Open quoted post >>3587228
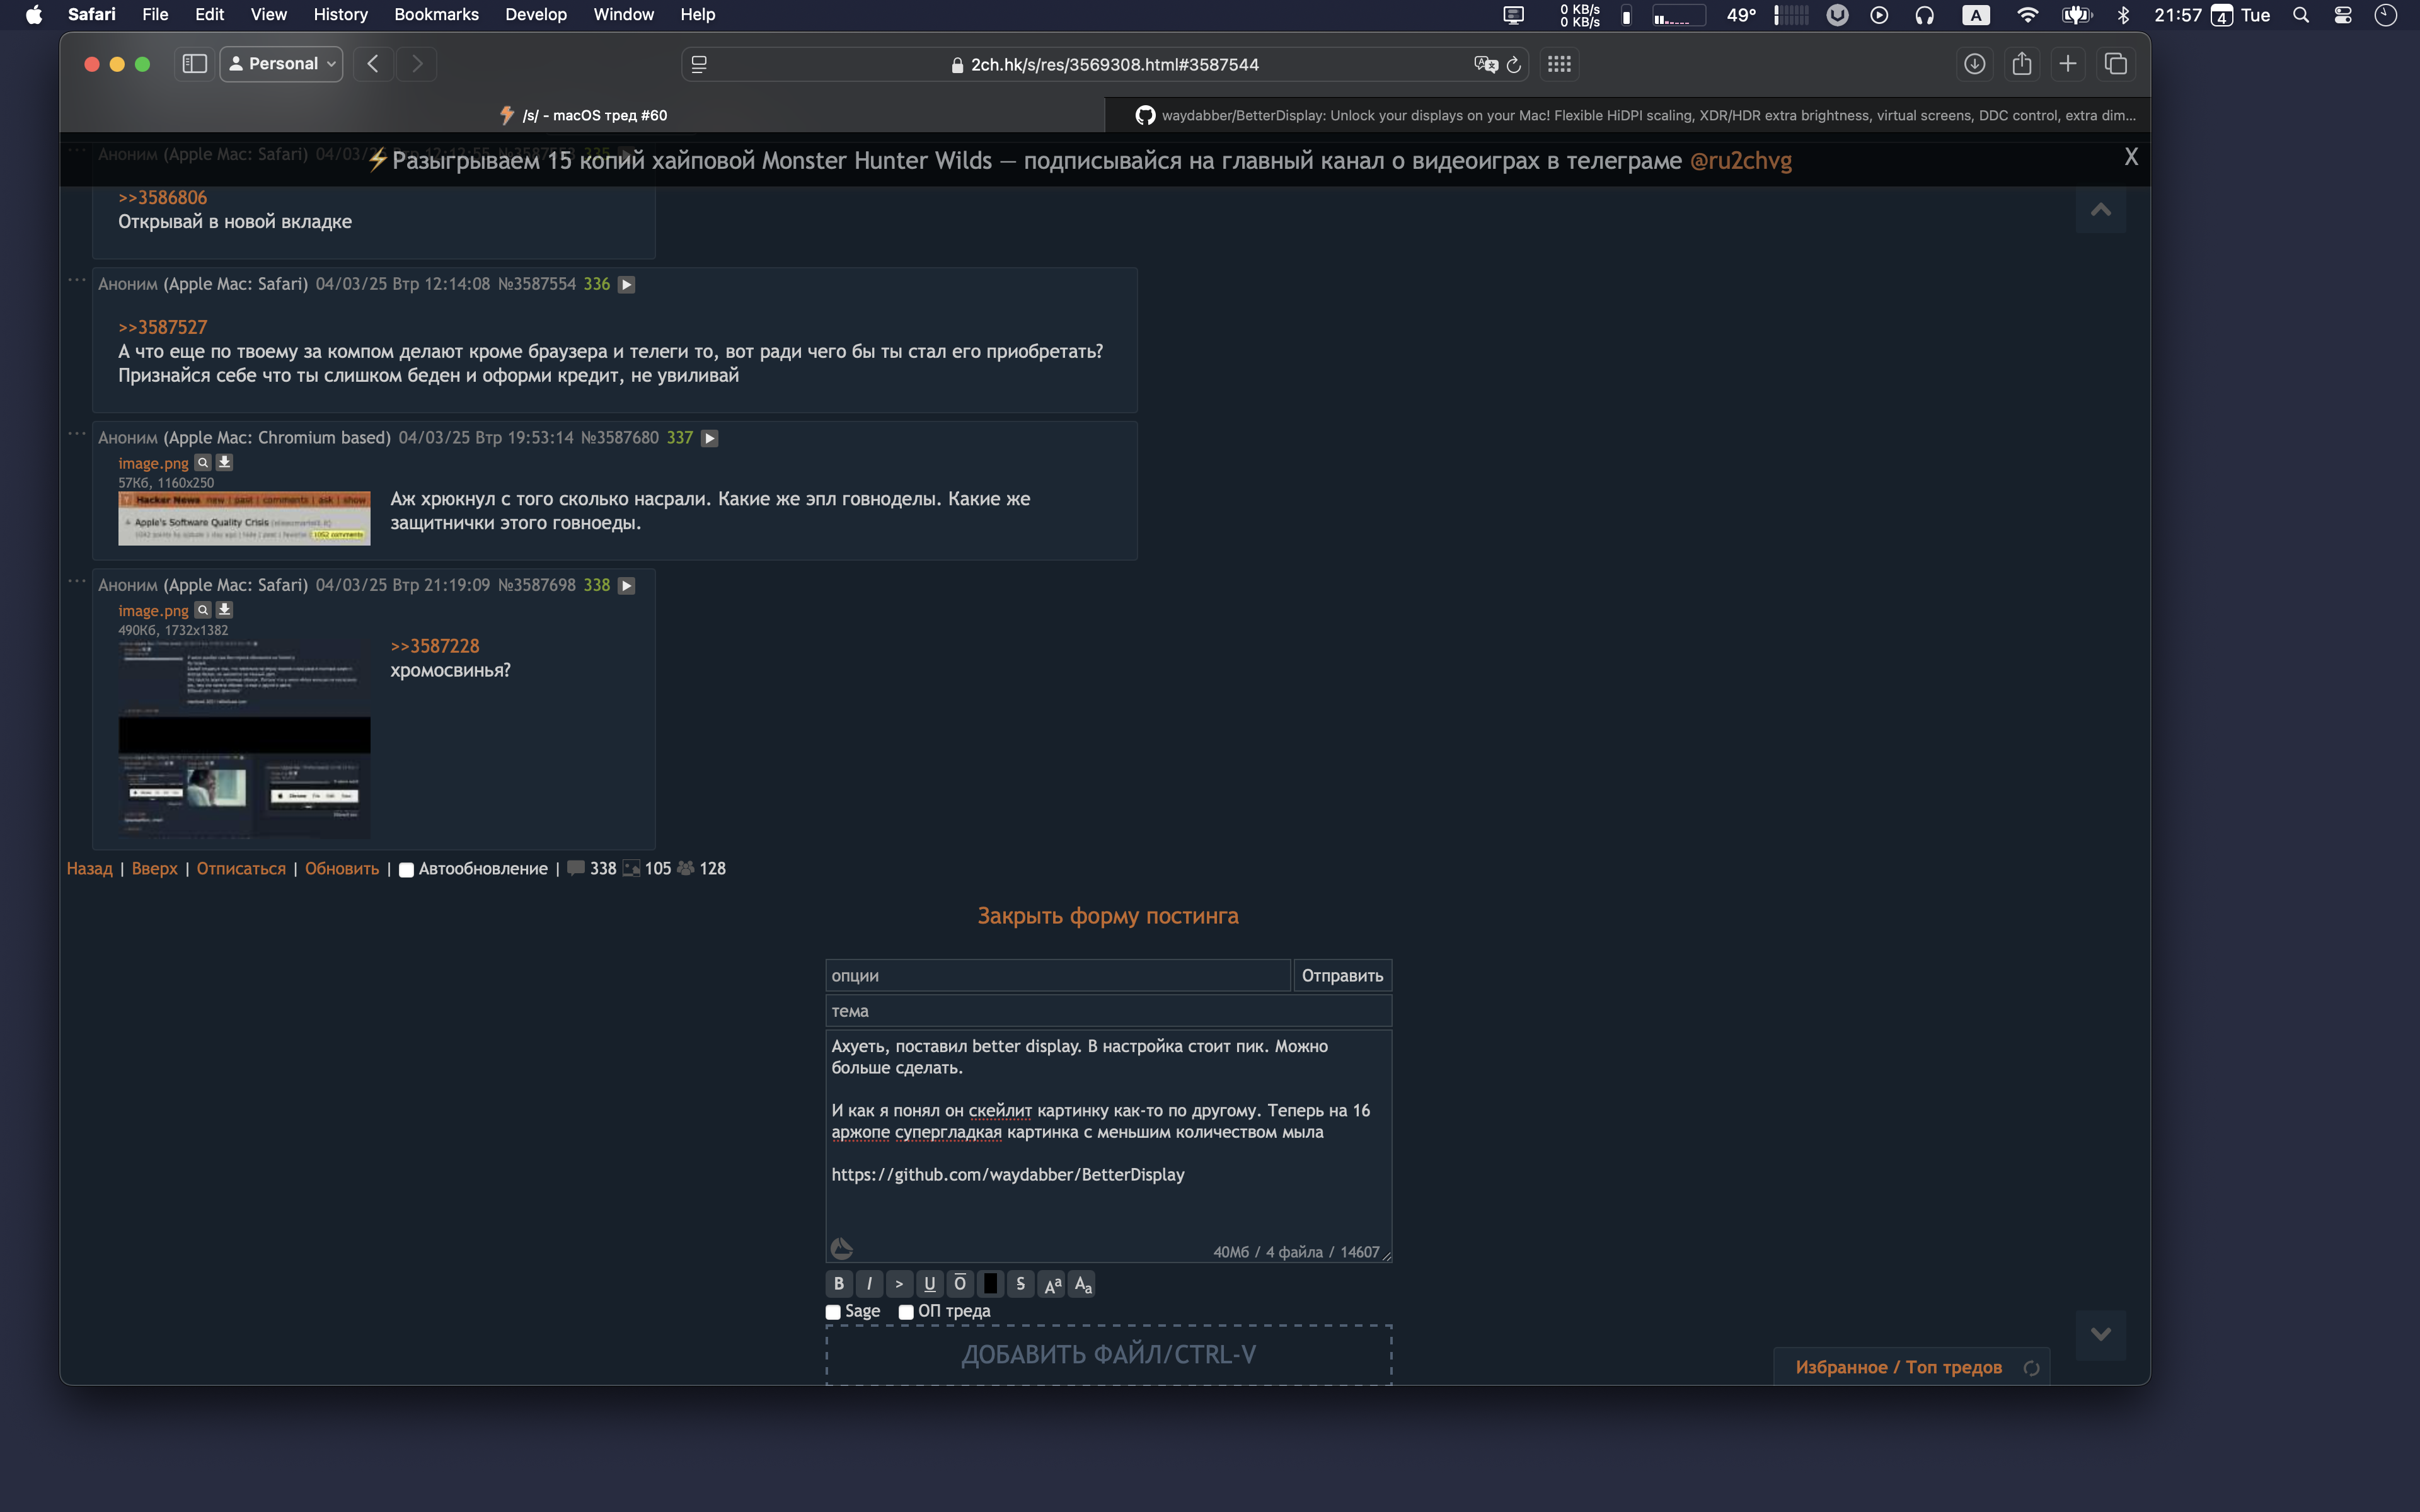This screenshot has width=2420, height=1512. 434,647
